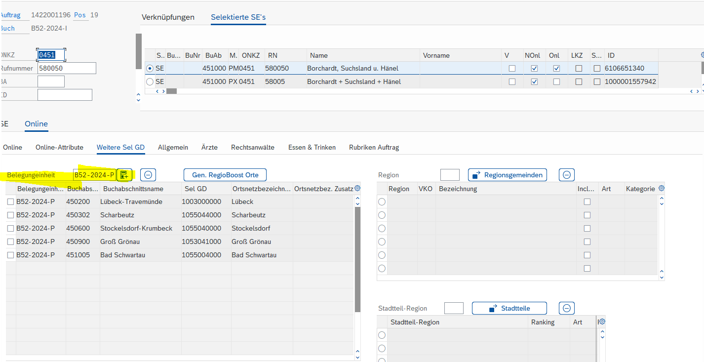704x362 pixels.
Task: Click the vertical scrollbar of Belegungseinheit table
Action: (357, 259)
